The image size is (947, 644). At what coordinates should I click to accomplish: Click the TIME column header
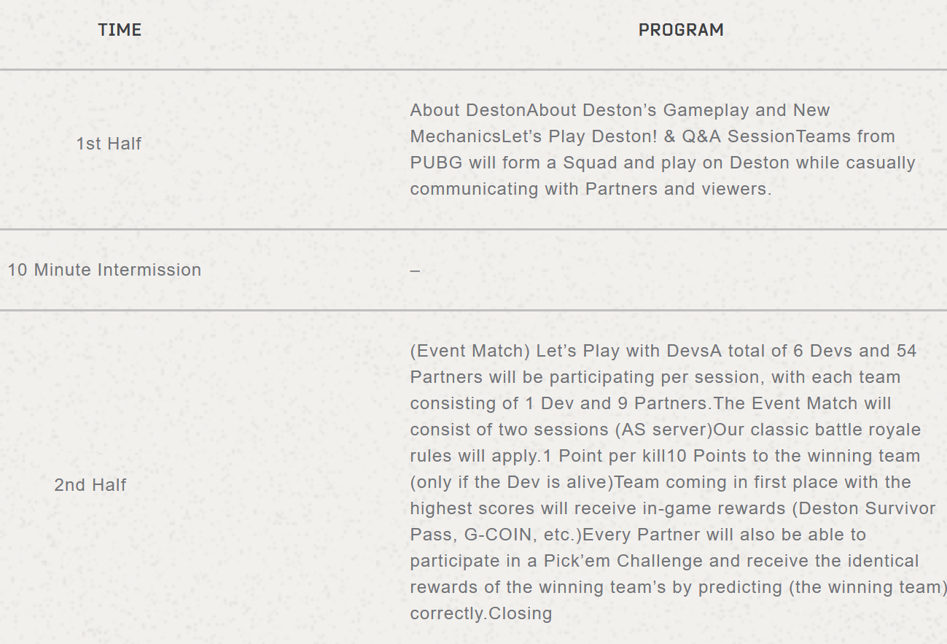point(120,30)
